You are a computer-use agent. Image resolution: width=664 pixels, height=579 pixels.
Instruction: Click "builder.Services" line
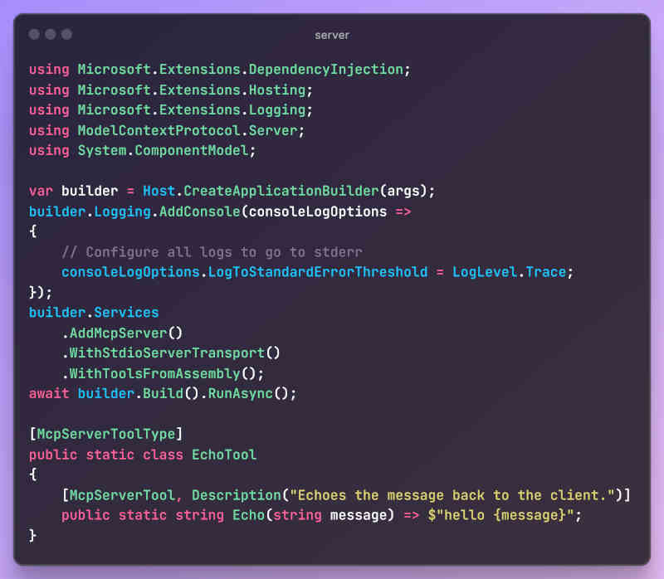pos(94,313)
